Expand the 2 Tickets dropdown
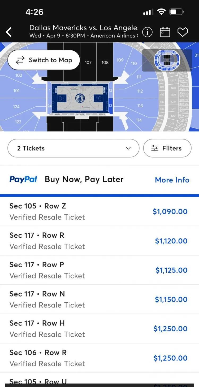Image resolution: width=199 pixels, height=387 pixels. 73,148
